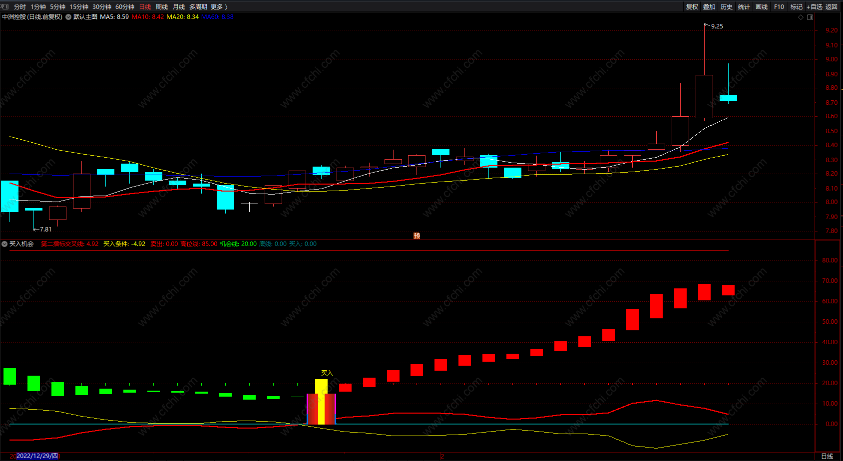This screenshot has width=843, height=461.
Task: Click the 返回 back button
Action: click(832, 7)
